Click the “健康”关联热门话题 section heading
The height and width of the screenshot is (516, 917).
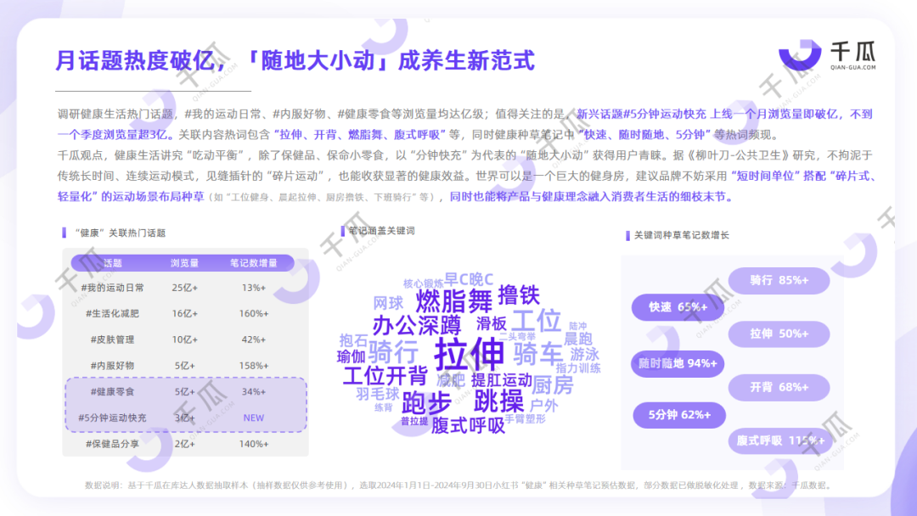click(x=120, y=233)
